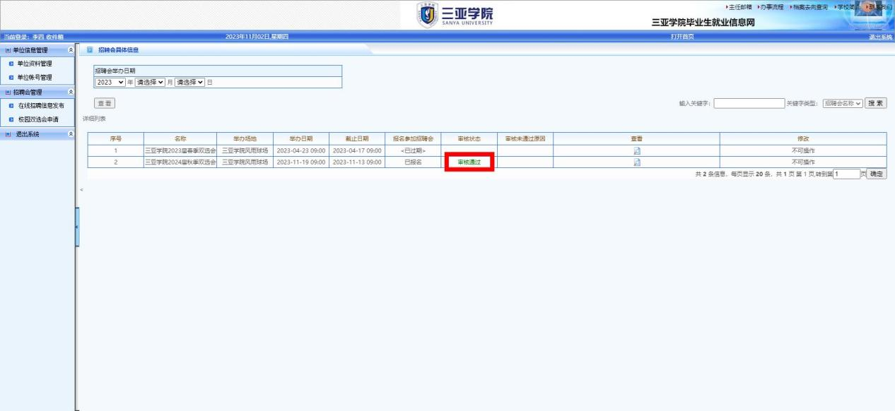Click the 打开首页 link in the top bar
The image size is (895, 411).
pos(682,36)
